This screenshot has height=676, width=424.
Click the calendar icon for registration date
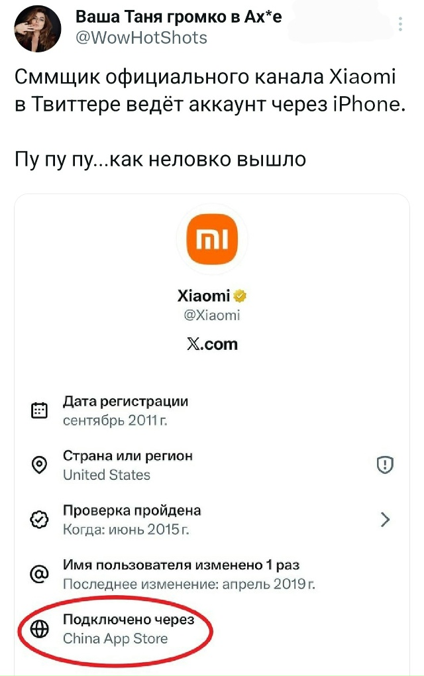40,411
